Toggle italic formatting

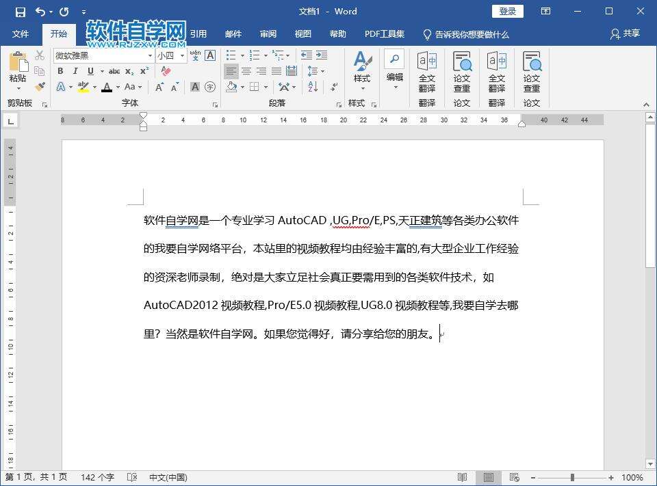point(75,71)
